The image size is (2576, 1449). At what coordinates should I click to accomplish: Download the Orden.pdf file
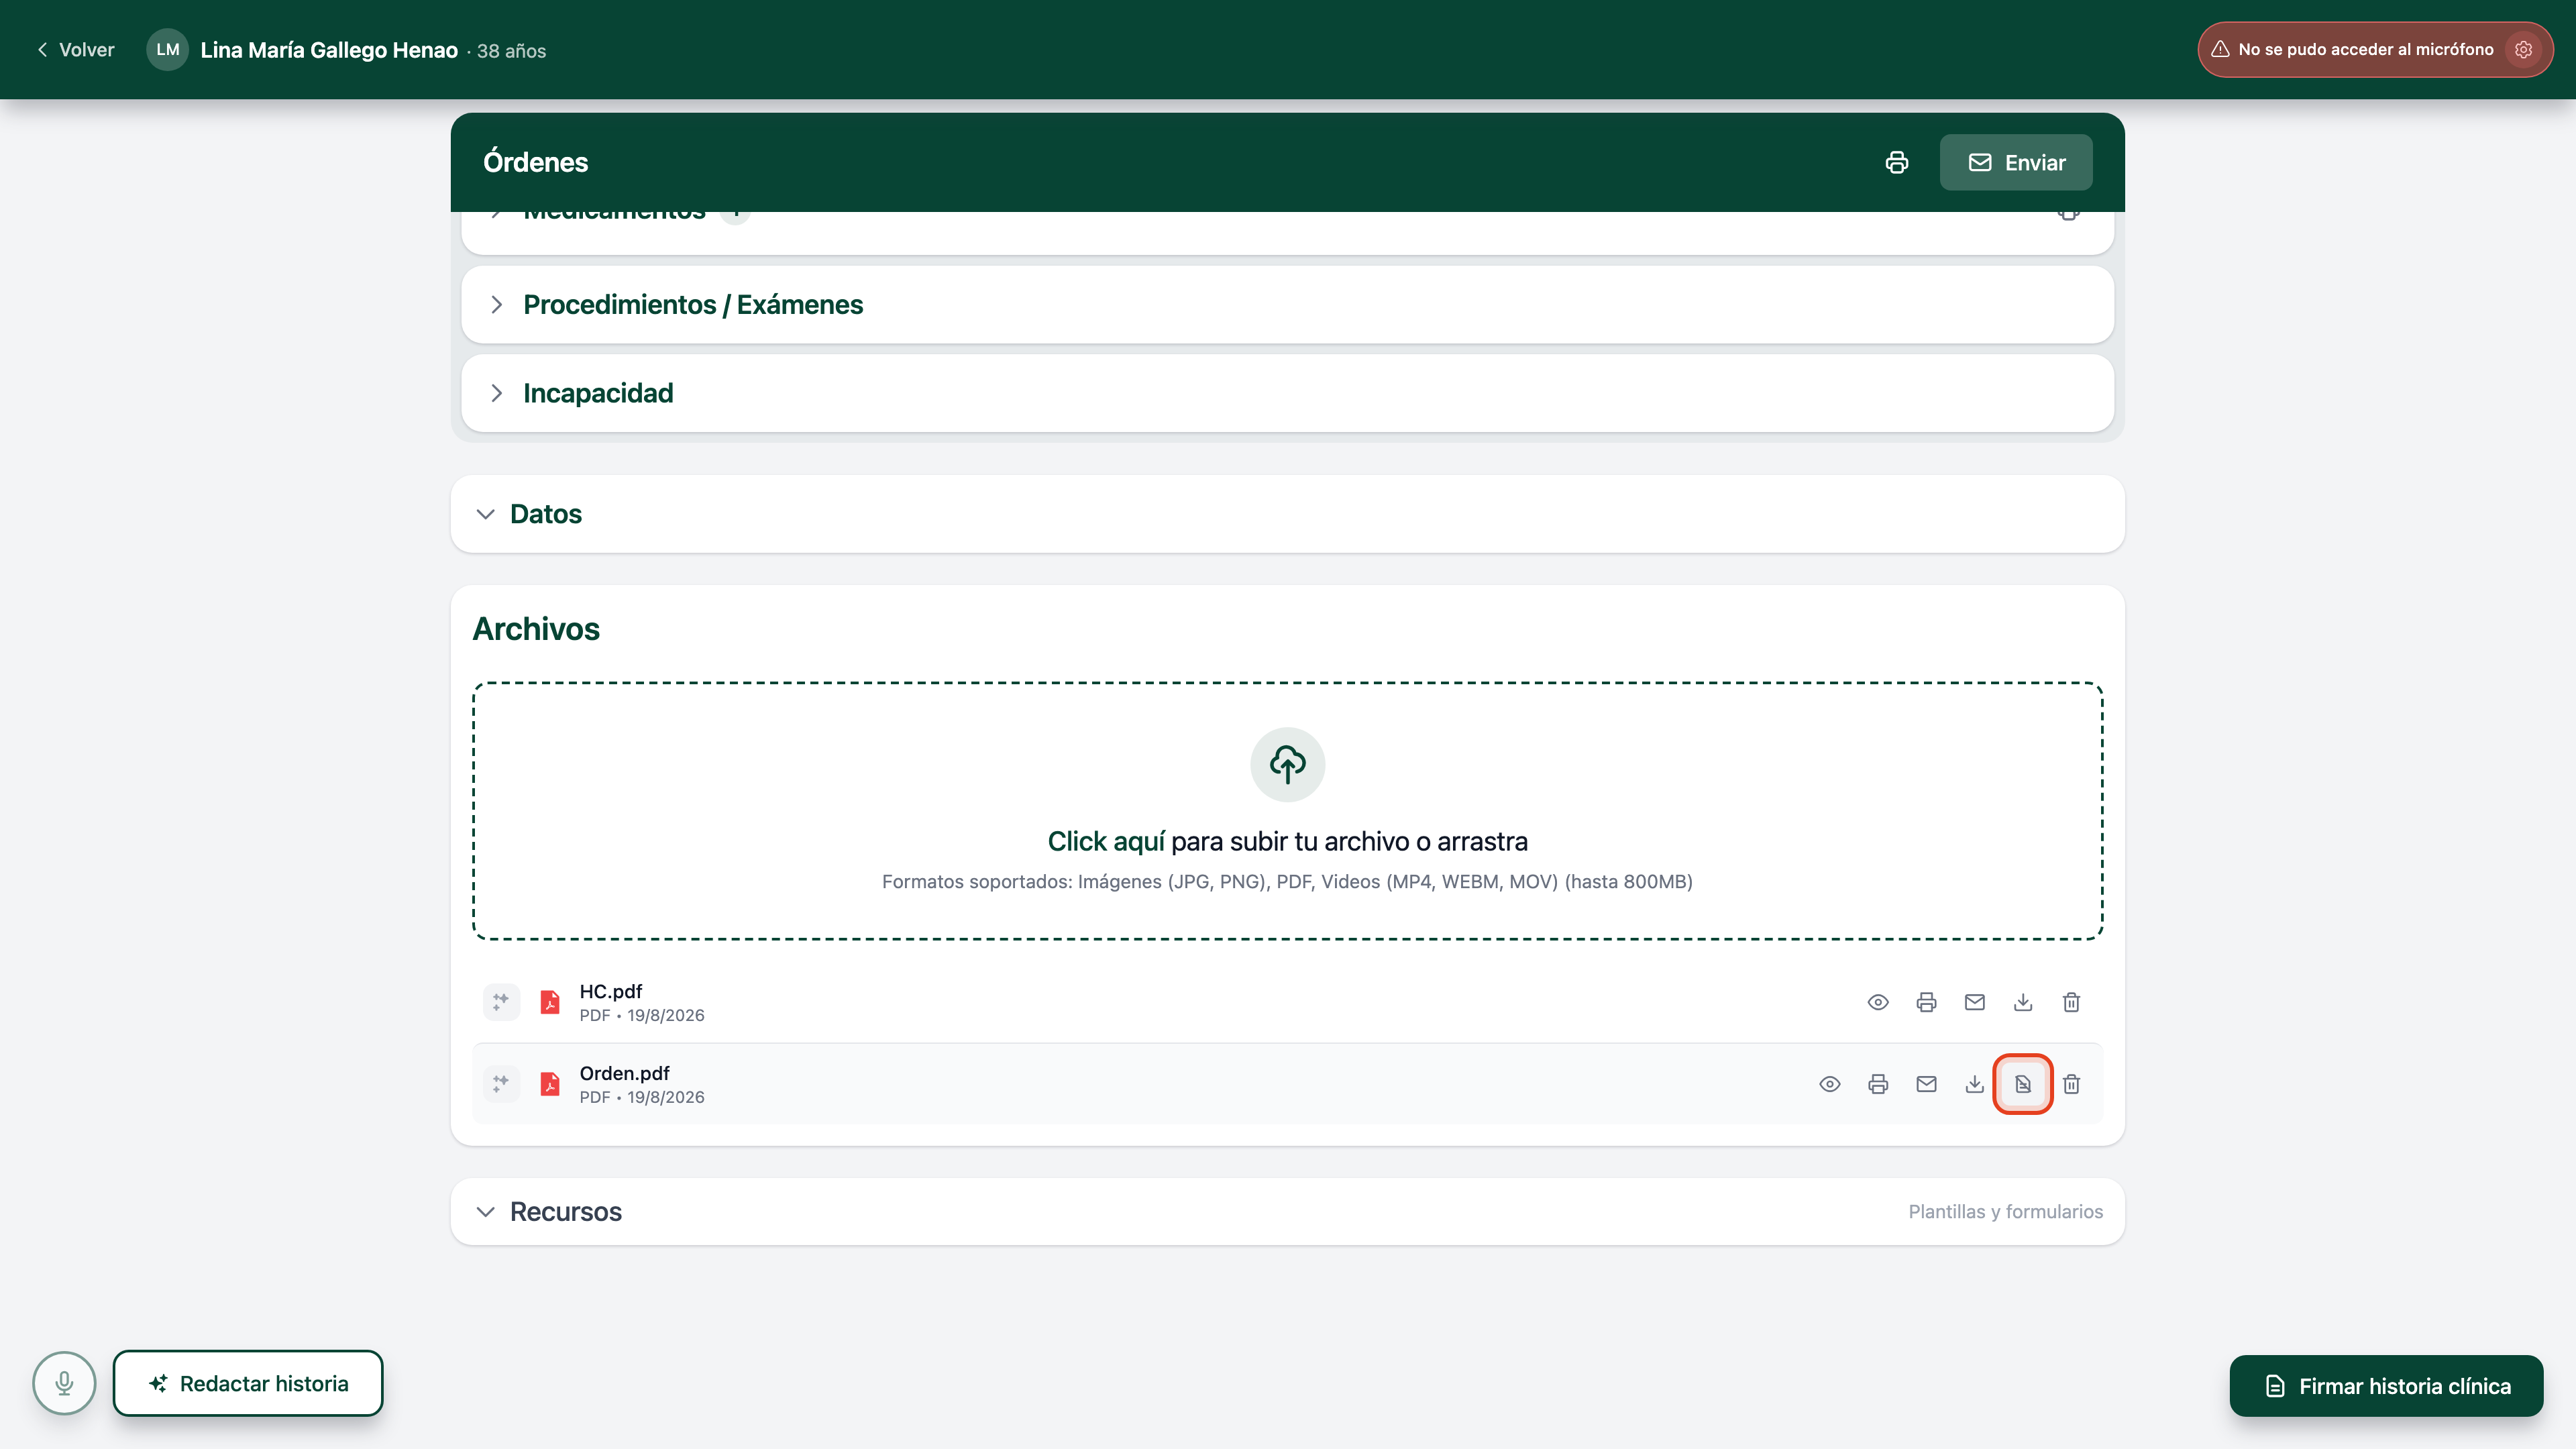click(x=1974, y=1084)
